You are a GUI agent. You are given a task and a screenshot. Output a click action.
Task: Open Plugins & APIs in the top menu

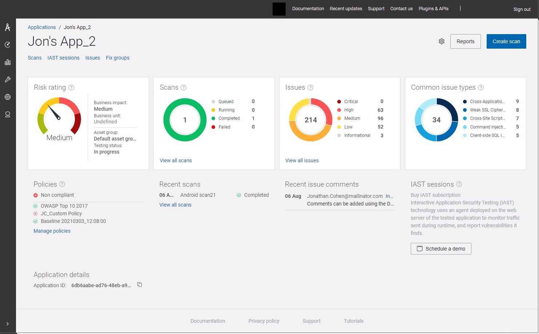click(x=433, y=9)
